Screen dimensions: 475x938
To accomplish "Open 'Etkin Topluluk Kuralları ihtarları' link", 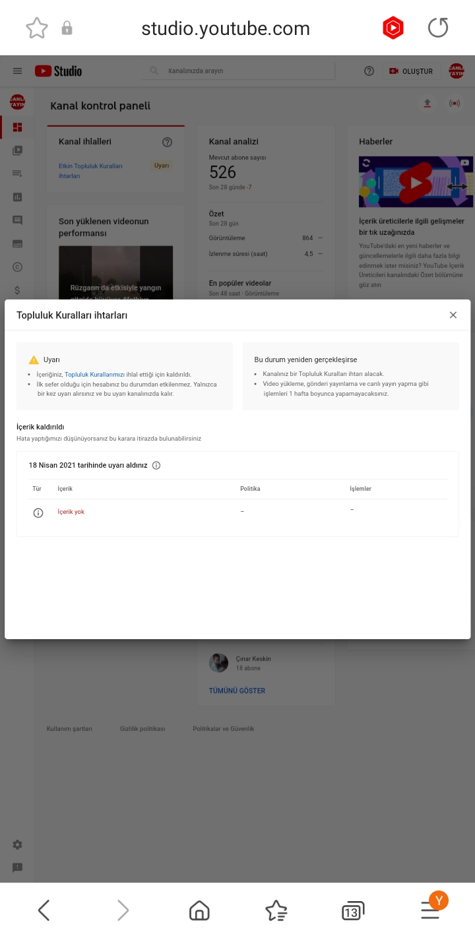I will 90,171.
